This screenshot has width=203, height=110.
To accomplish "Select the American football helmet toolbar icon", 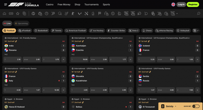I will coord(60,14).
